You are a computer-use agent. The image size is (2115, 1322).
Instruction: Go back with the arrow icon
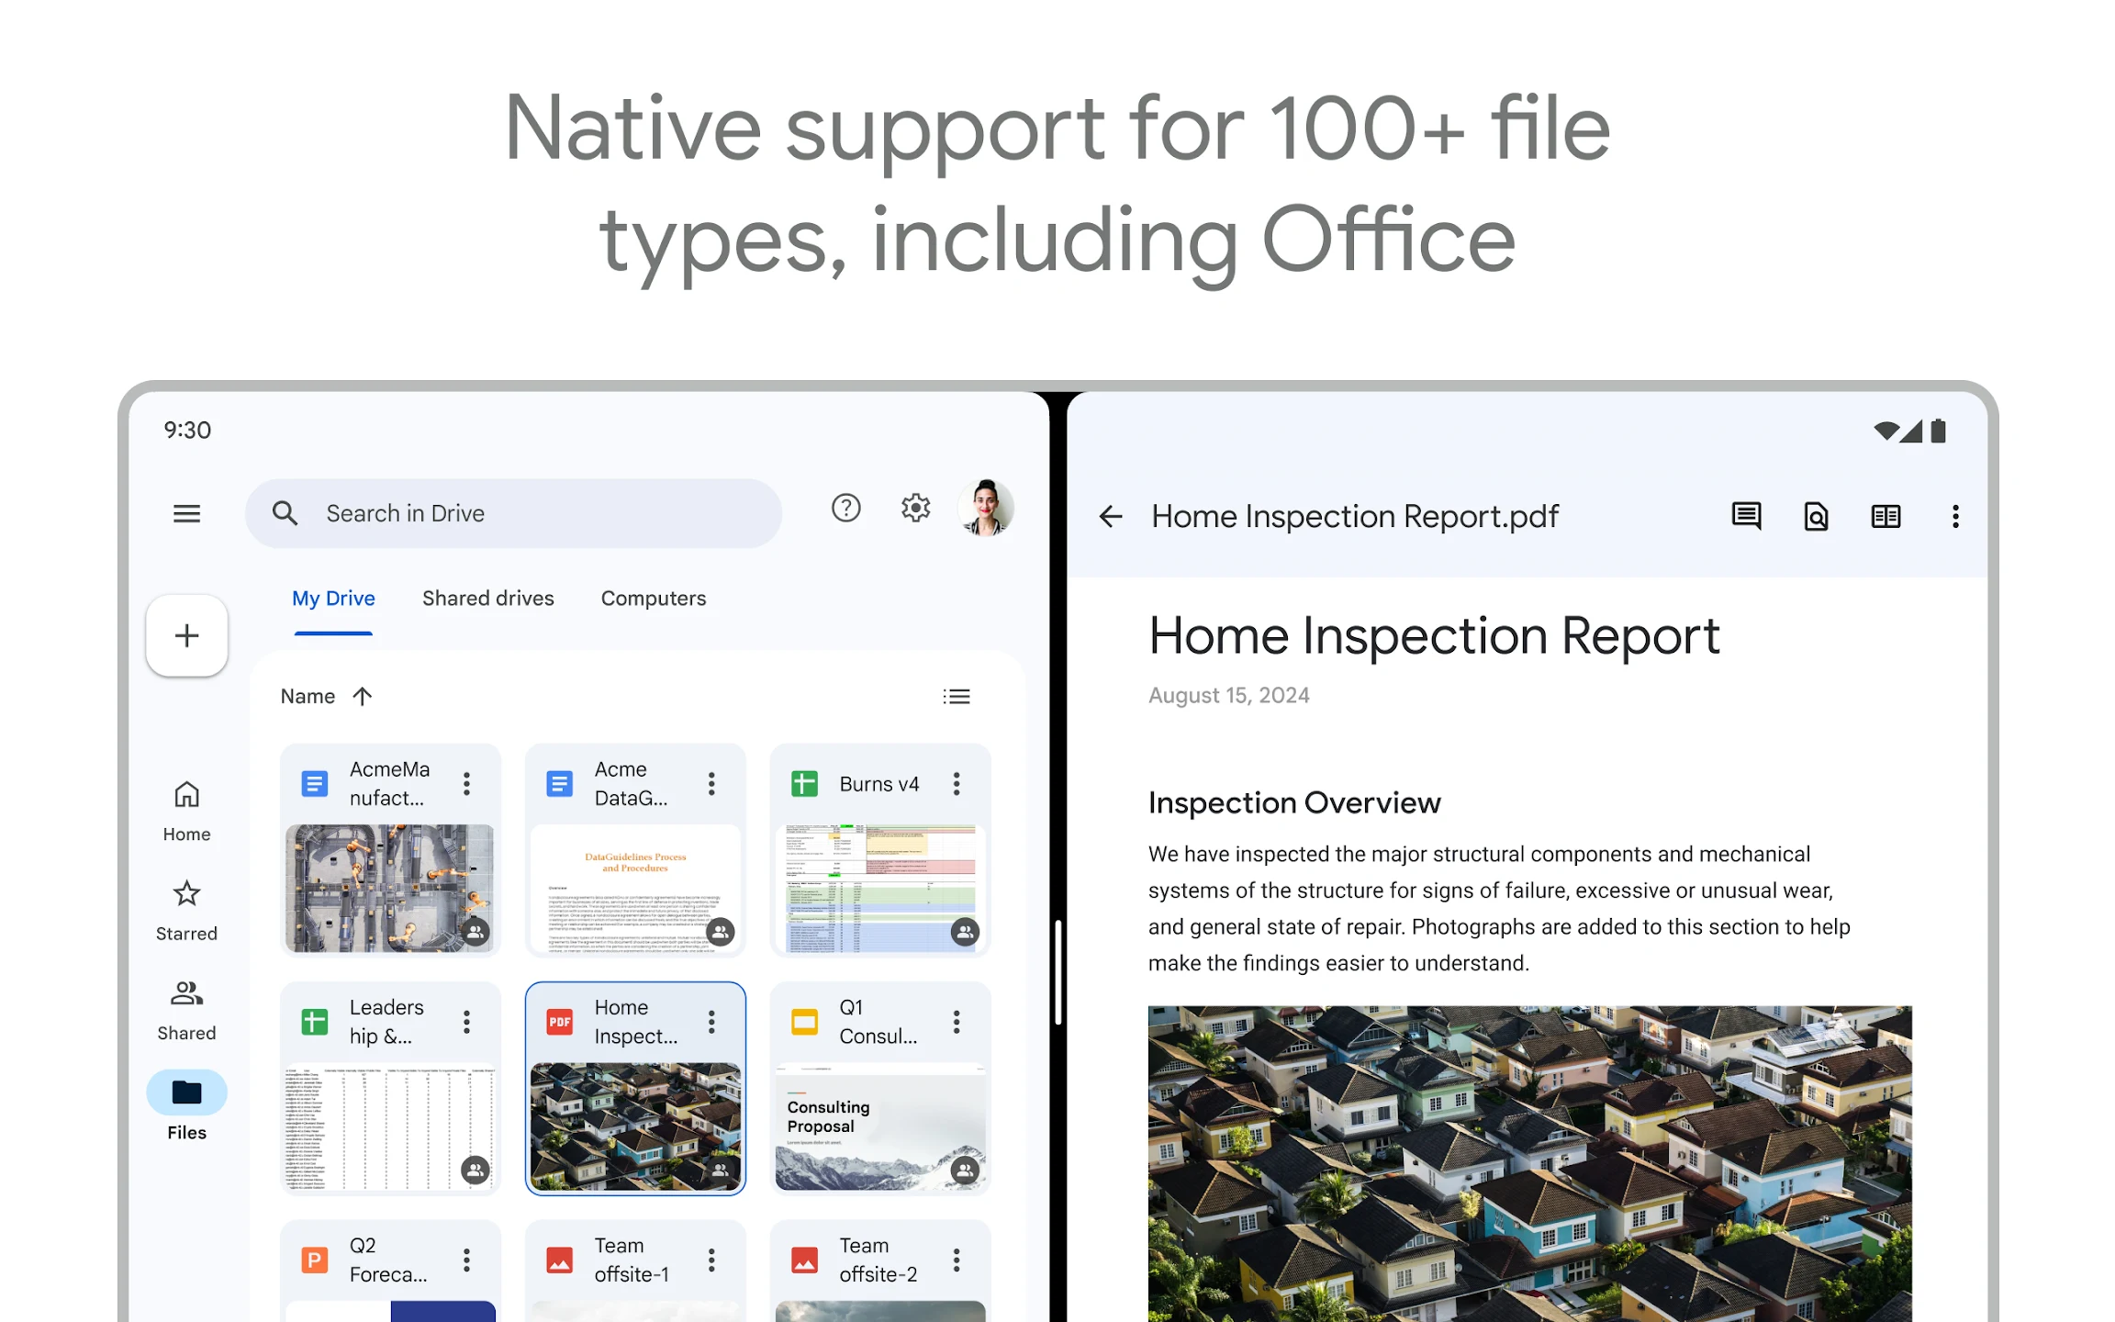coord(1111,516)
